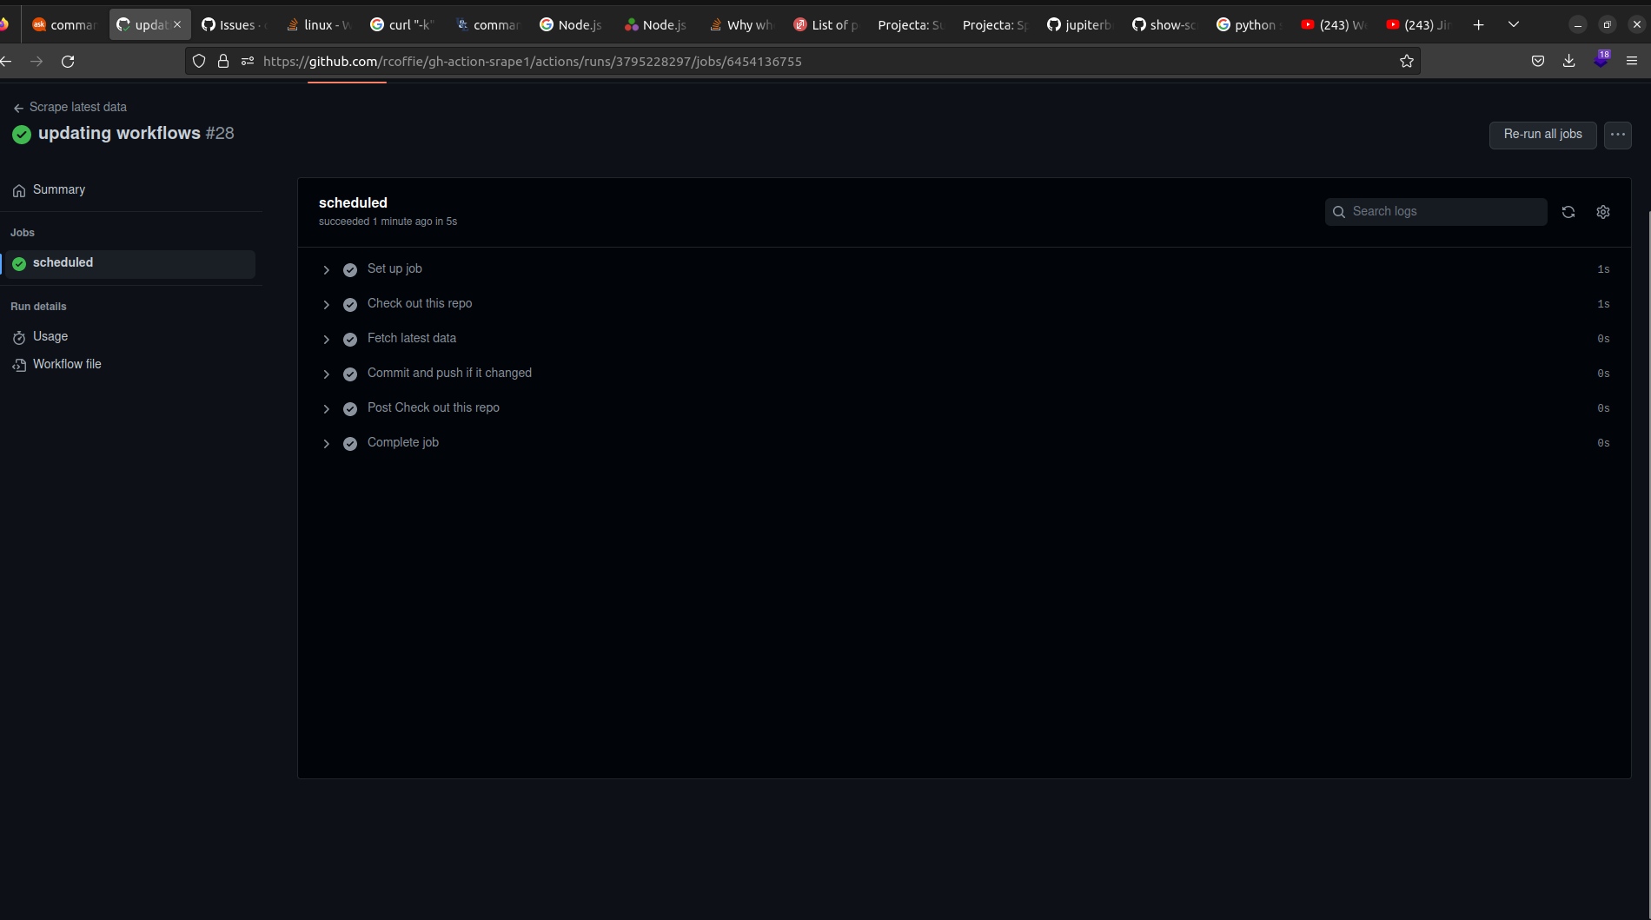Image resolution: width=1651 pixels, height=920 pixels.
Task: Switch to the List of p tab
Action: (826, 24)
